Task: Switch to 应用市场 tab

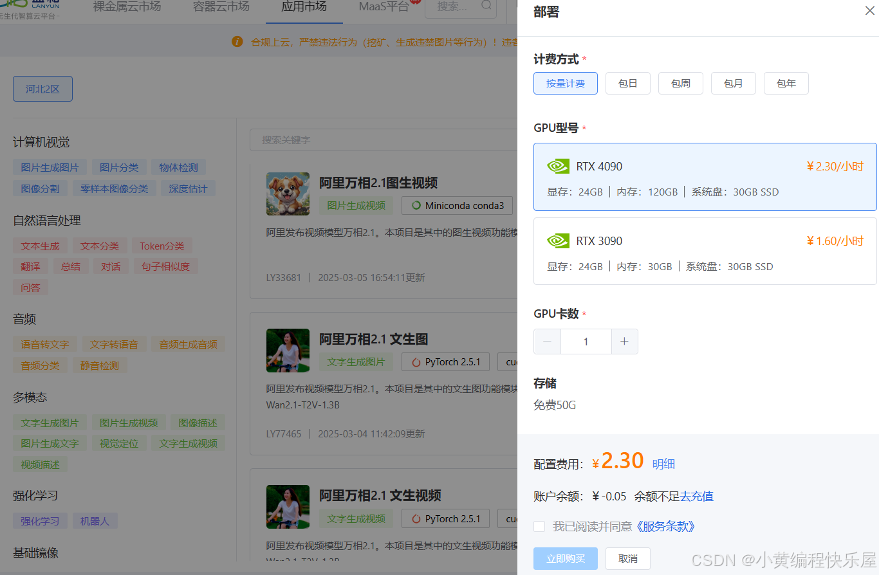Action: tap(304, 7)
